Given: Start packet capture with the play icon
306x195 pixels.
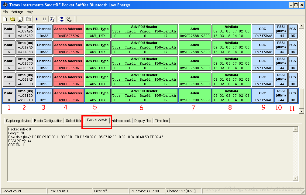Looking at the screenshot, I should [x=37, y=19].
